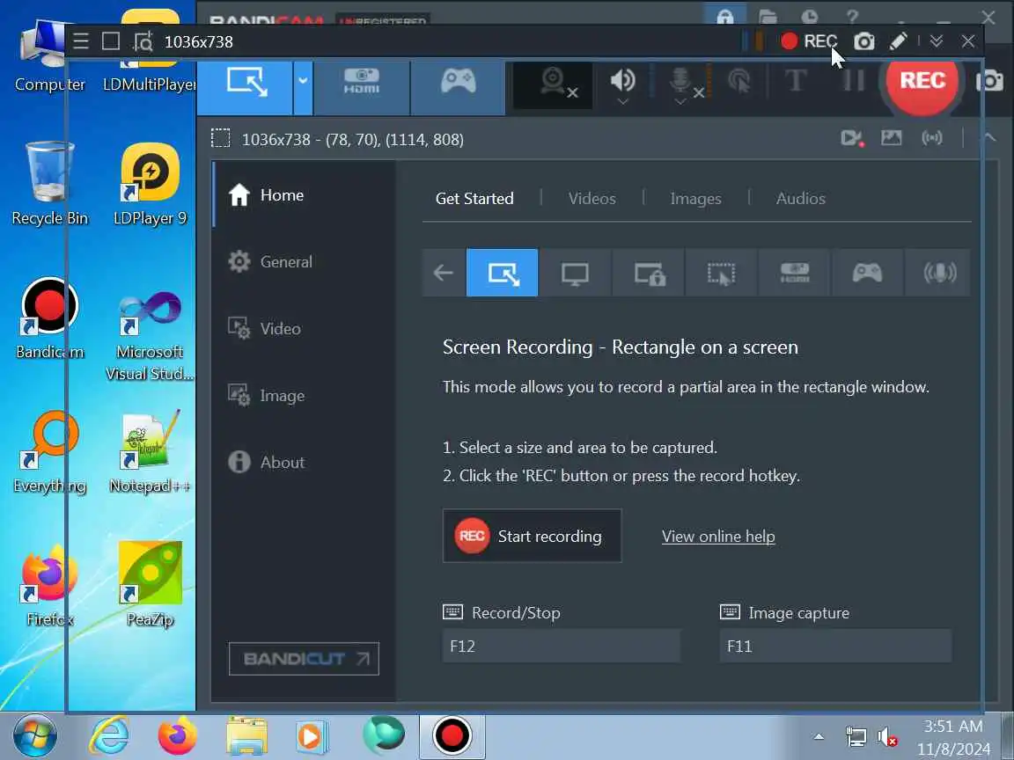This screenshot has width=1014, height=760.
Task: Click the find window magnifier icon
Action: (x=143, y=41)
